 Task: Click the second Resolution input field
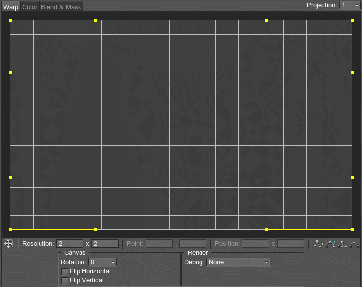tap(105, 244)
